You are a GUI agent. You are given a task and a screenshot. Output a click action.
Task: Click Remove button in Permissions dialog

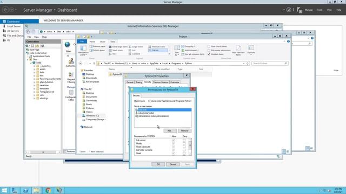click(185, 131)
